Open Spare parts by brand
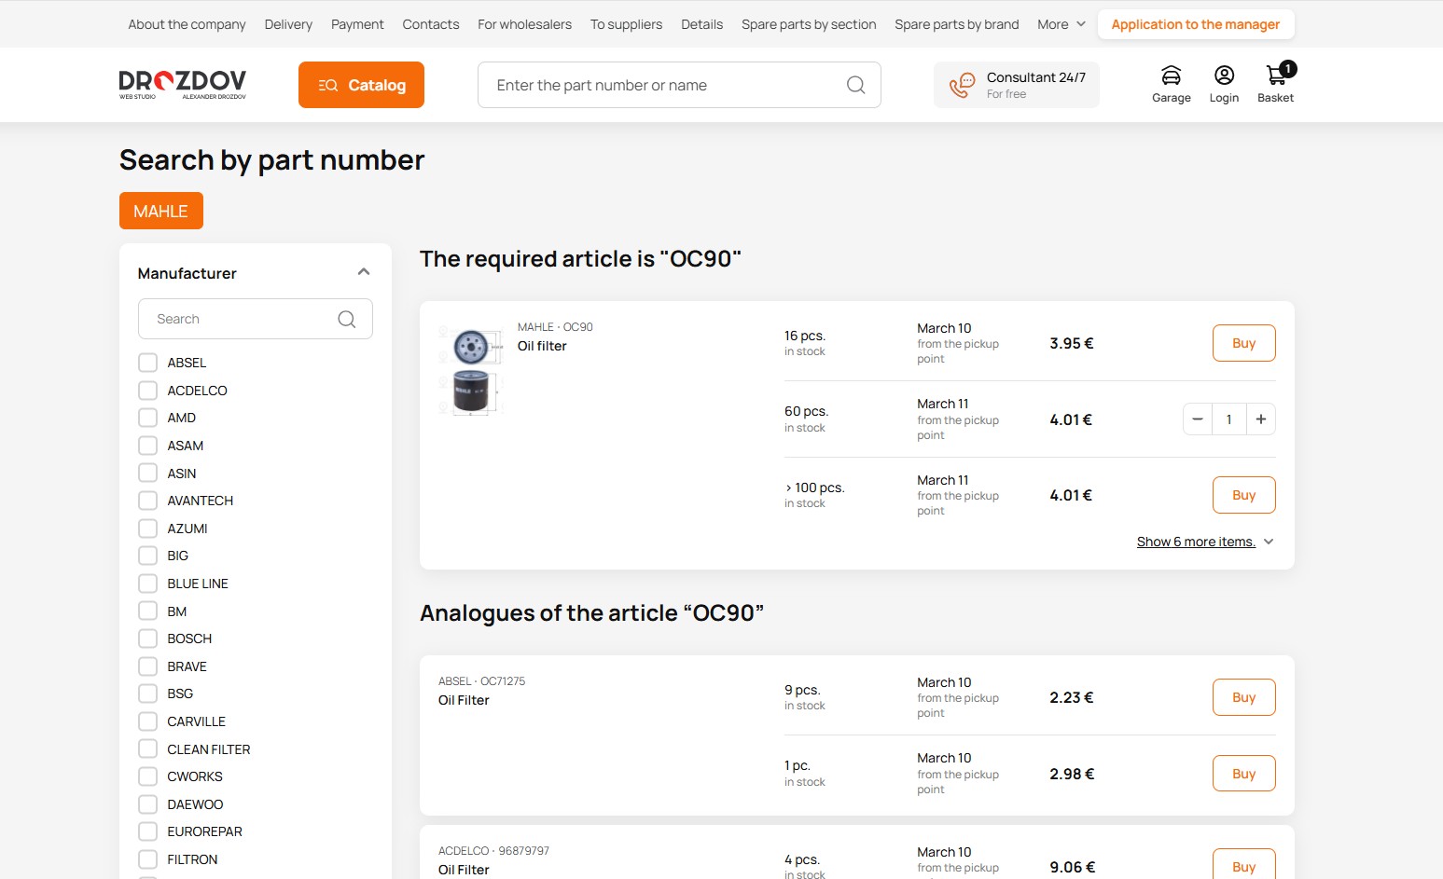 click(956, 24)
